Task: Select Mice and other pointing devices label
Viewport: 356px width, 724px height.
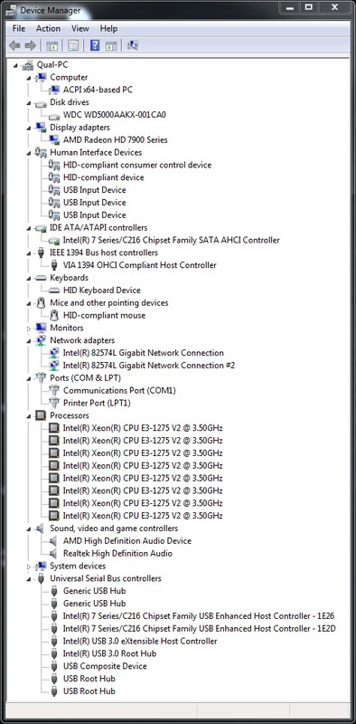Action: (109, 303)
